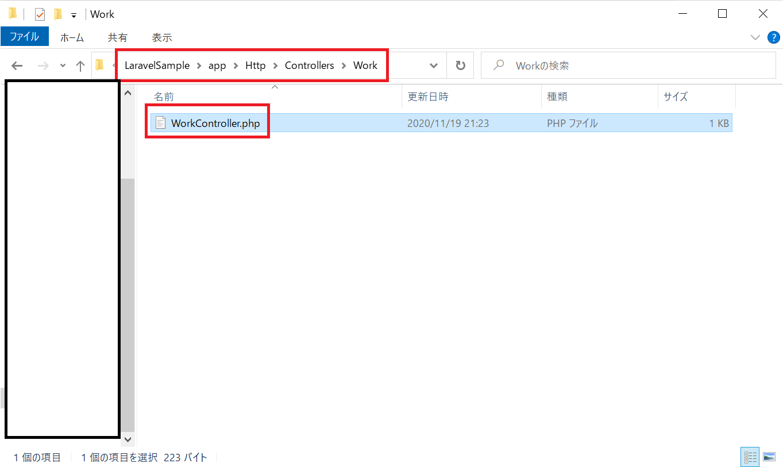Click the search magnifier icon
Screen dimensions: 783x467
click(499, 65)
